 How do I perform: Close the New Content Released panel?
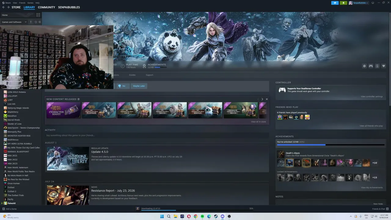[x=267, y=99]
